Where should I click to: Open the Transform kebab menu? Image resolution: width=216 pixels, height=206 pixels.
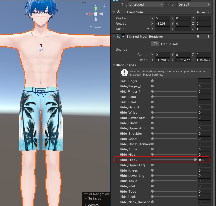[209, 12]
